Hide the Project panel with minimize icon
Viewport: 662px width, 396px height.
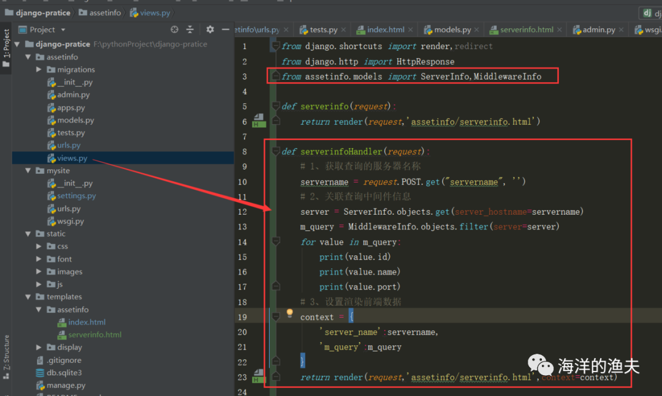tap(225, 29)
